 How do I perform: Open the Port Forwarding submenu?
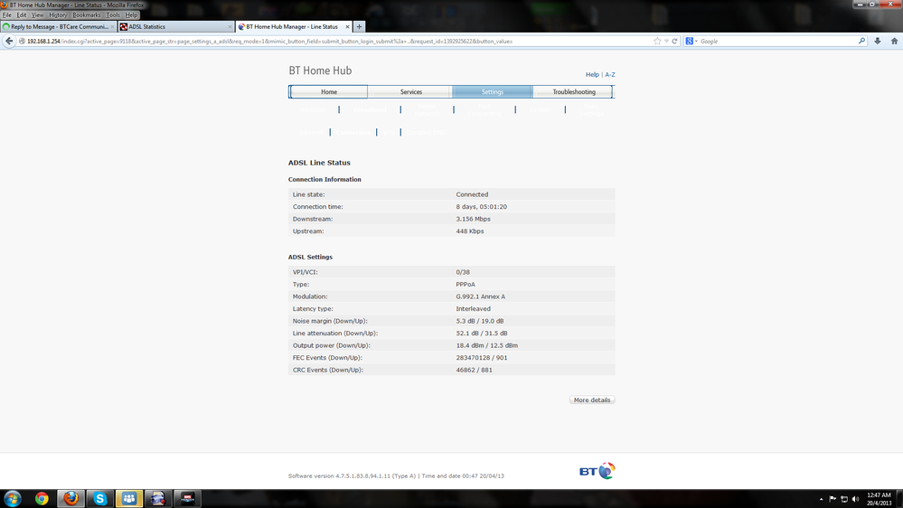pyautogui.click(x=484, y=109)
